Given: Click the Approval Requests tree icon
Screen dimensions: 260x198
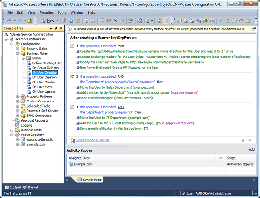Looking at the screenshot, I should click(17, 120).
